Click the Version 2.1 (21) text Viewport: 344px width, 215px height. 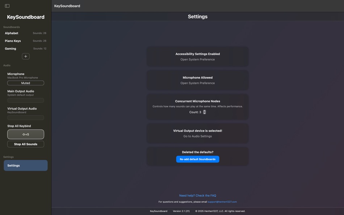coord(181,211)
